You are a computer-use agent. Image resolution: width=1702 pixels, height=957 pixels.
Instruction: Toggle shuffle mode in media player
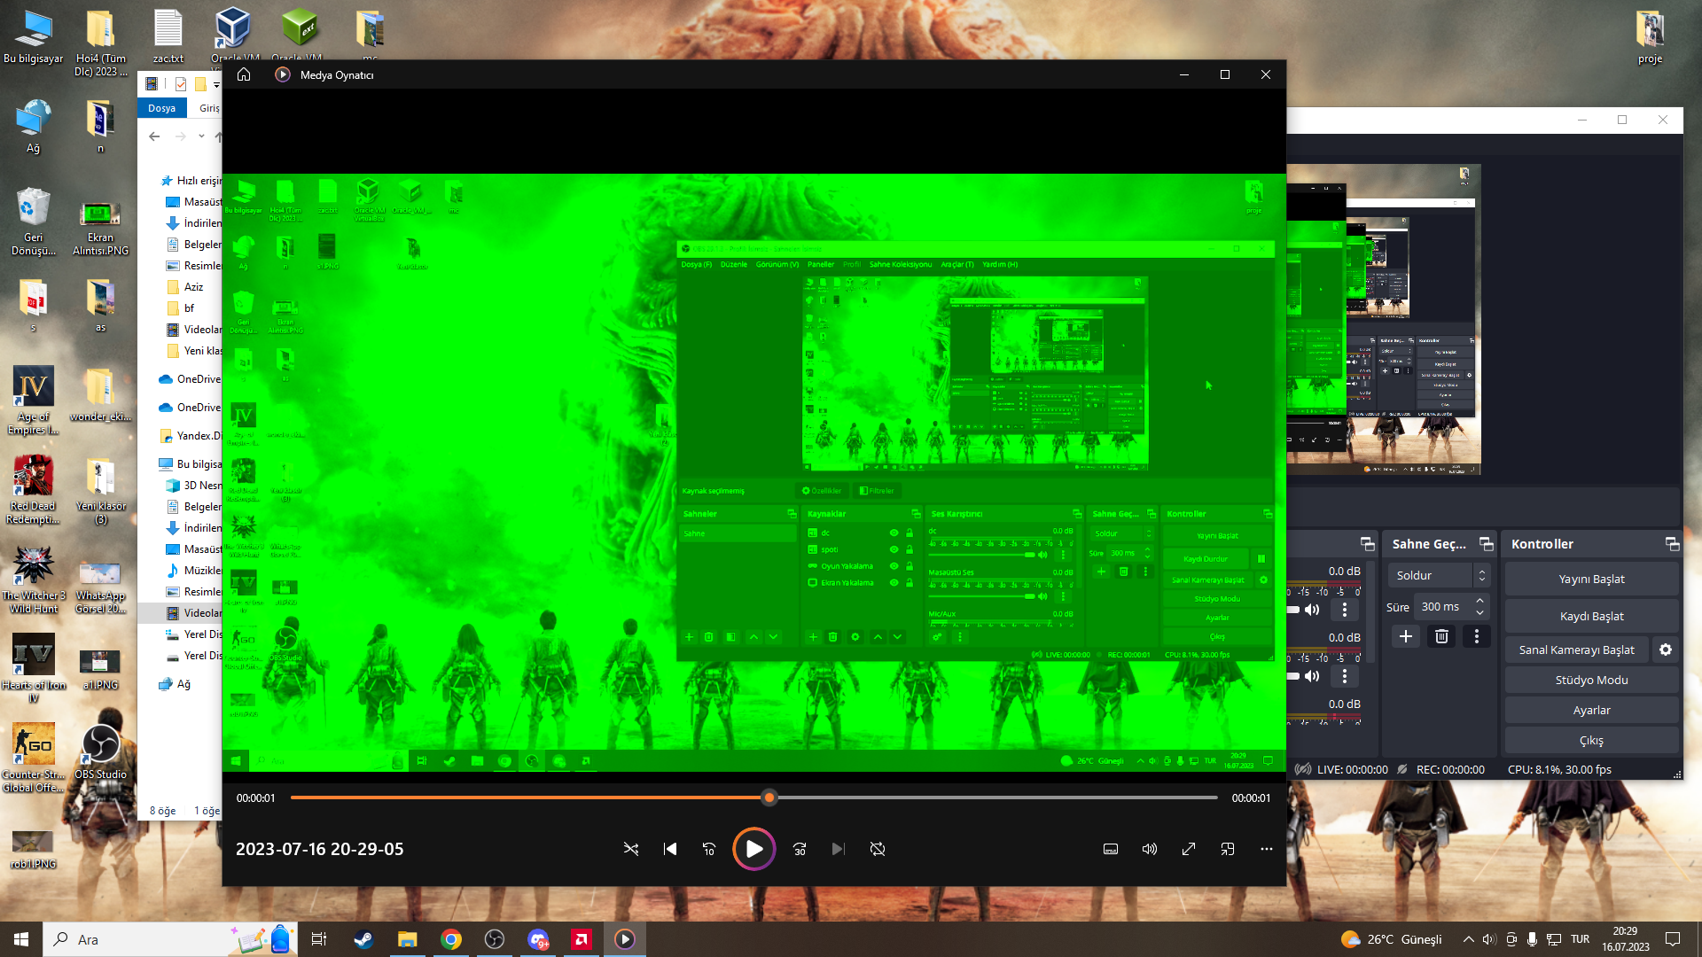point(631,849)
